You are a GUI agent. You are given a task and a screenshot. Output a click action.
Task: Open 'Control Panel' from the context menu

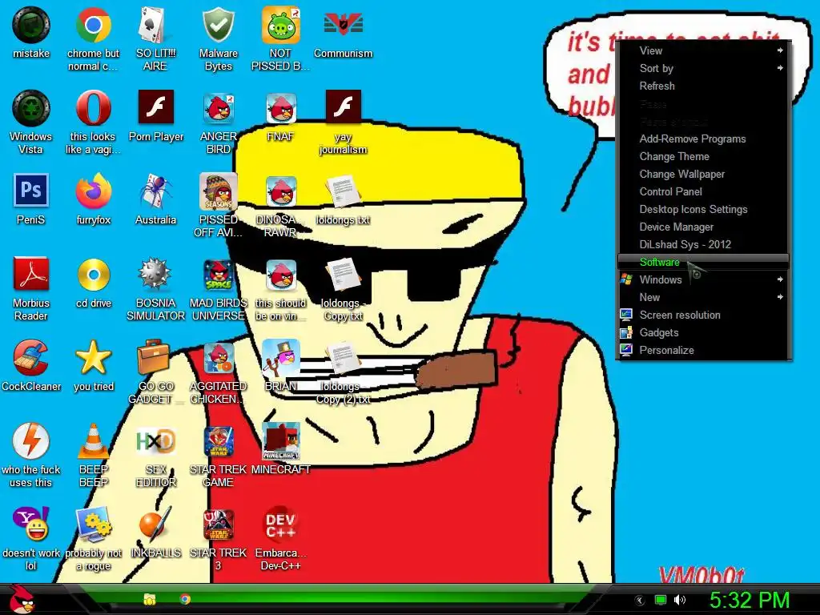pyautogui.click(x=703, y=192)
